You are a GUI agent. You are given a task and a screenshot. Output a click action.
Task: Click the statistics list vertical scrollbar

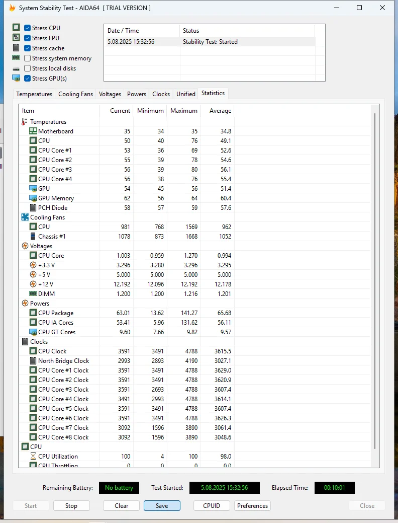point(375,281)
